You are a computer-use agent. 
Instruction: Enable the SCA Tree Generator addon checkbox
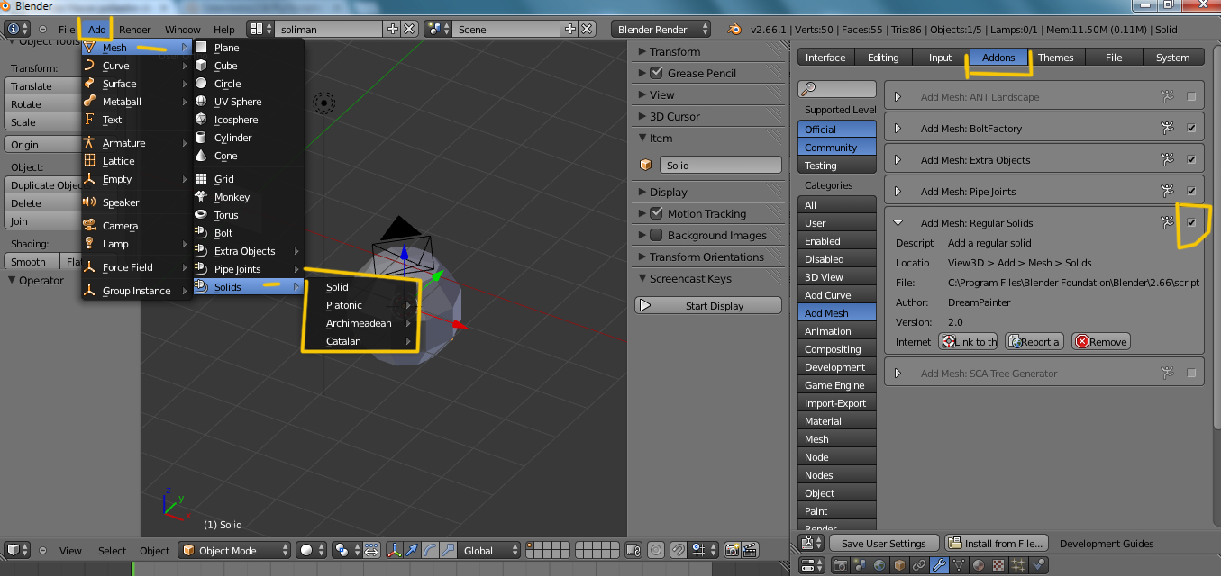coord(1191,373)
